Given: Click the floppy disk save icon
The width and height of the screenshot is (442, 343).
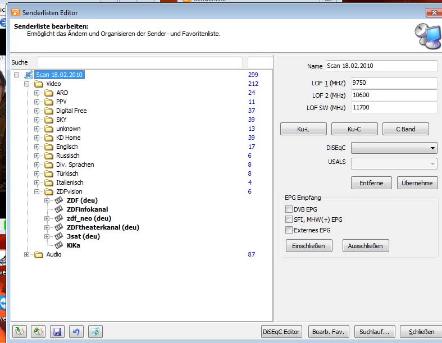Looking at the screenshot, I should [57, 332].
